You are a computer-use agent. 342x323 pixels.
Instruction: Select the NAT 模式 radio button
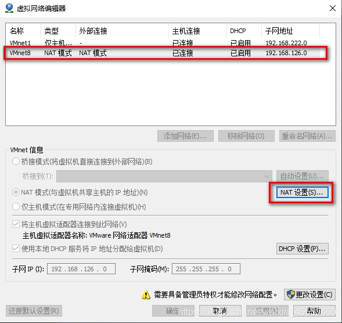pyautogui.click(x=16, y=192)
